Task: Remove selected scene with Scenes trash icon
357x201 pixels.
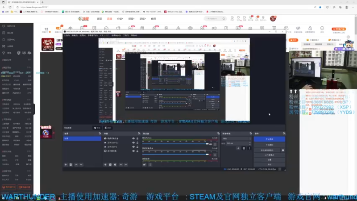Action: click(x=71, y=164)
